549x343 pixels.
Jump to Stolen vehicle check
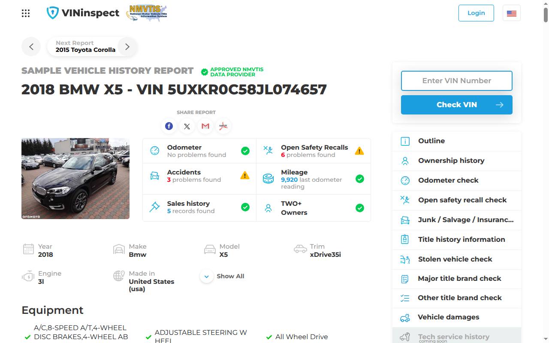coord(457,259)
